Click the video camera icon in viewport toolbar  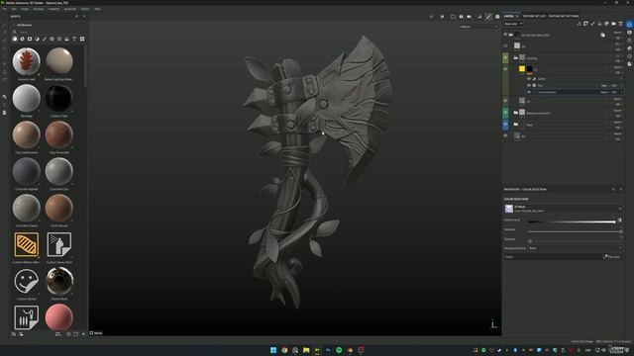[469, 17]
